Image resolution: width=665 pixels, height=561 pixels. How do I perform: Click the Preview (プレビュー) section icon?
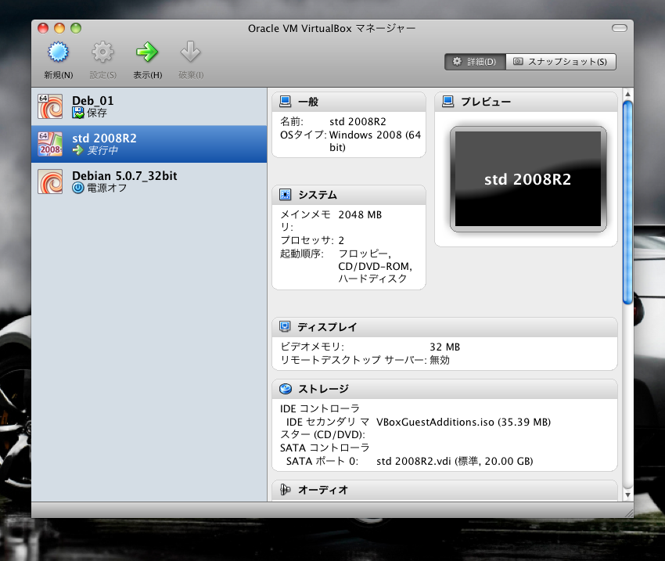(448, 102)
